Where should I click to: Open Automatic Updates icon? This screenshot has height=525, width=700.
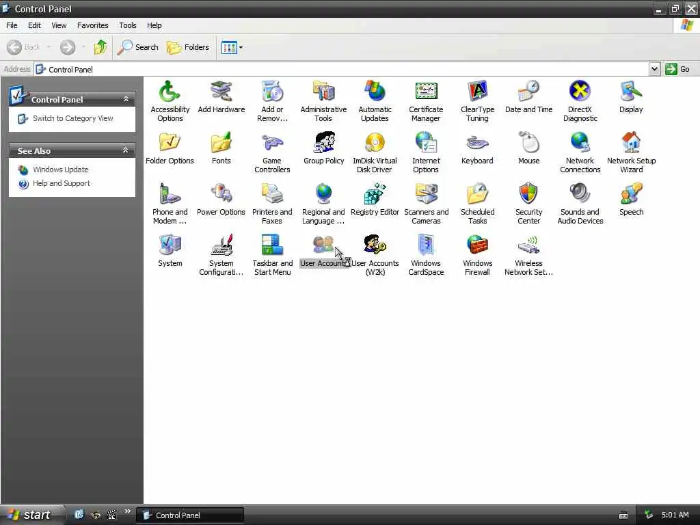coord(375,92)
